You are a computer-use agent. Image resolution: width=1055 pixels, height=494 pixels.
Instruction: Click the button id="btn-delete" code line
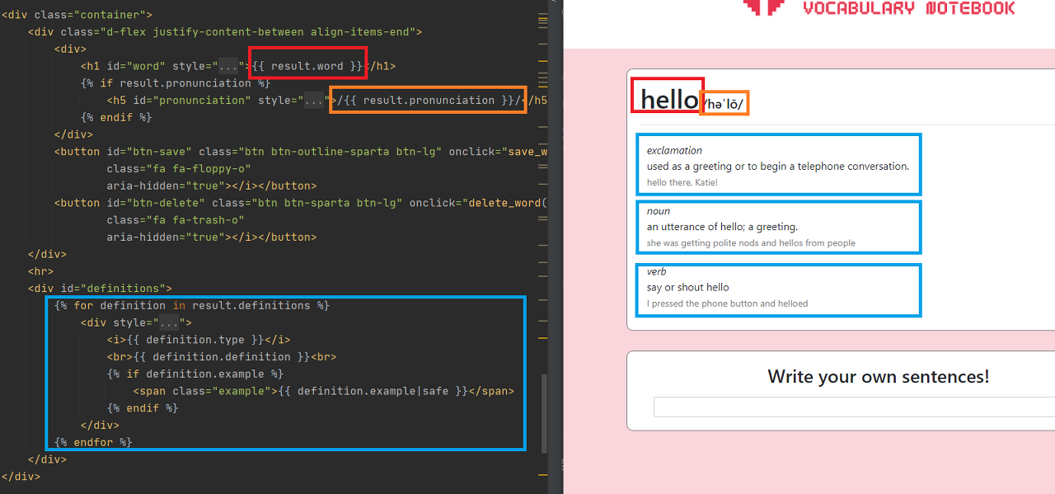click(x=301, y=203)
